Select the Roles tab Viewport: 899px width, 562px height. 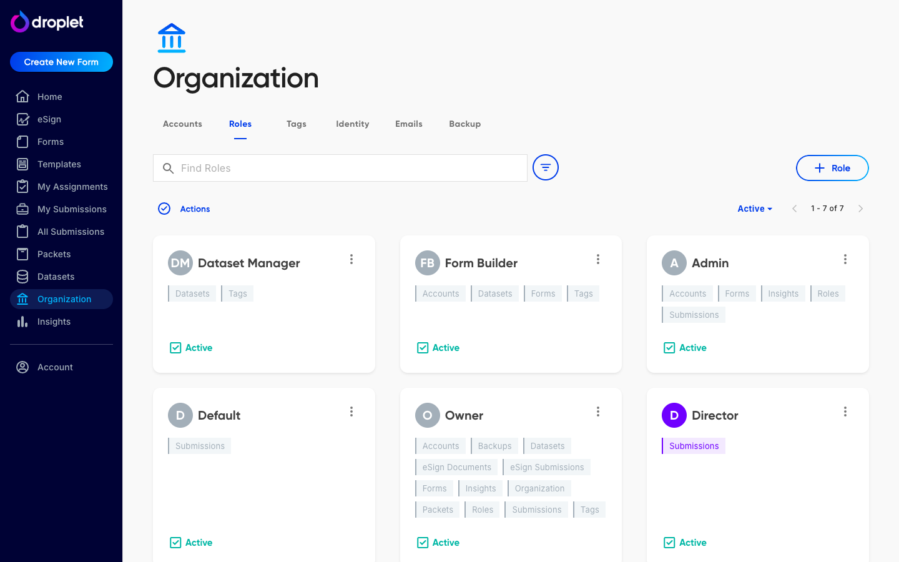[x=240, y=124]
